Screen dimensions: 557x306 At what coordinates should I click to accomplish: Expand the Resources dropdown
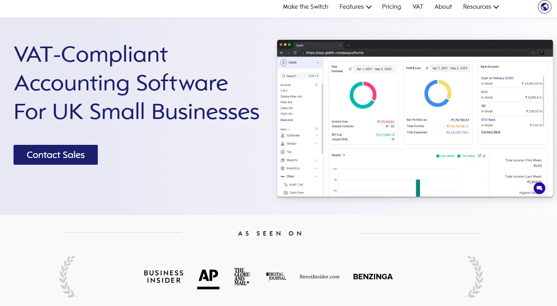click(x=481, y=7)
